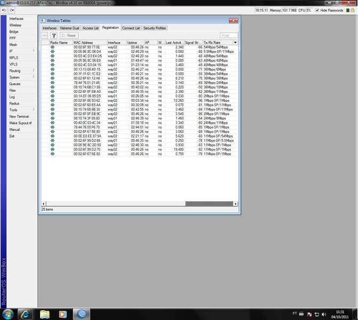358x320 pixels.
Task: Click Exit in the sidebar menu
Action: click(x=12, y=136)
